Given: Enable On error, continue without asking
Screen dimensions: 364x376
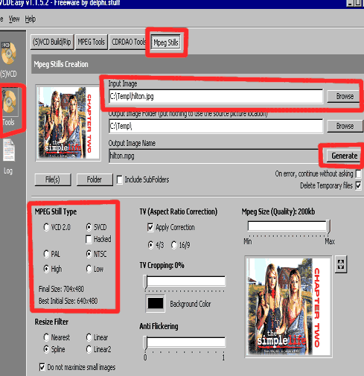Looking at the screenshot, I should click(358, 173).
